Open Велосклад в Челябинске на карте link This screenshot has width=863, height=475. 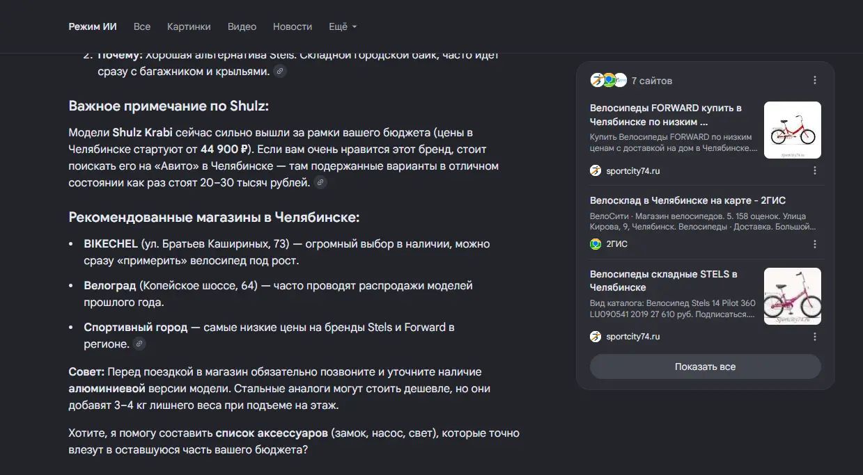687,200
